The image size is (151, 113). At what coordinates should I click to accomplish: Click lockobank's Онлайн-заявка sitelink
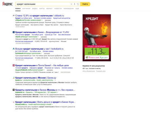(48, 51)
